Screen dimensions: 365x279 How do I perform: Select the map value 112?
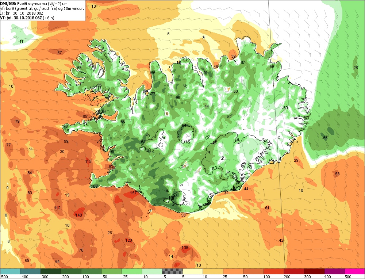click(57, 208)
